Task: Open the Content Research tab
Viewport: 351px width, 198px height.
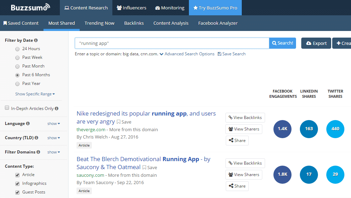Action: (x=86, y=8)
